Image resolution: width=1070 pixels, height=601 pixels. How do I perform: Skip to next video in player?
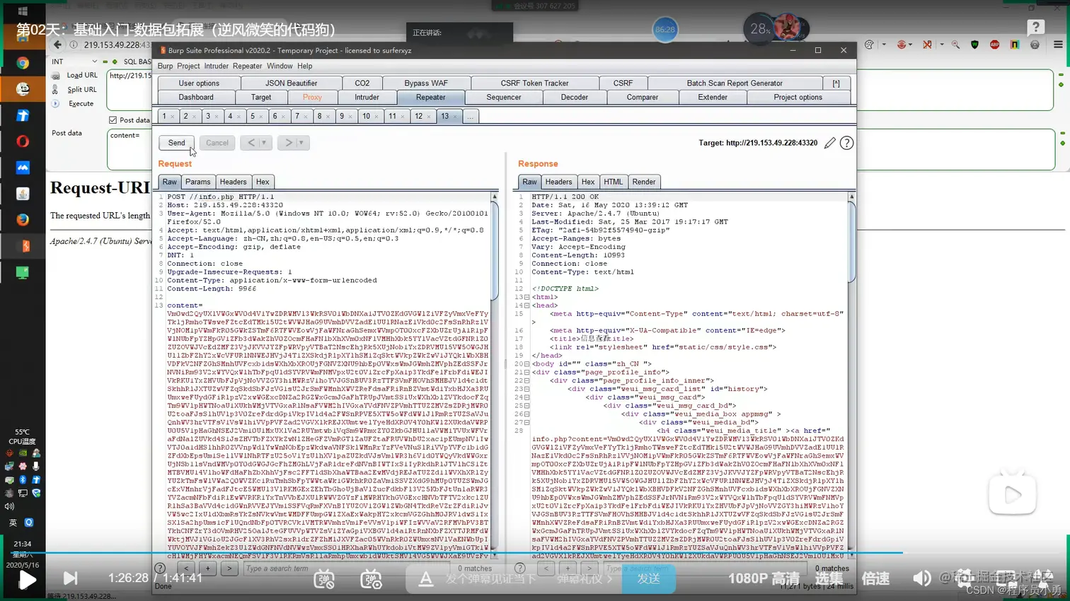pyautogui.click(x=71, y=578)
